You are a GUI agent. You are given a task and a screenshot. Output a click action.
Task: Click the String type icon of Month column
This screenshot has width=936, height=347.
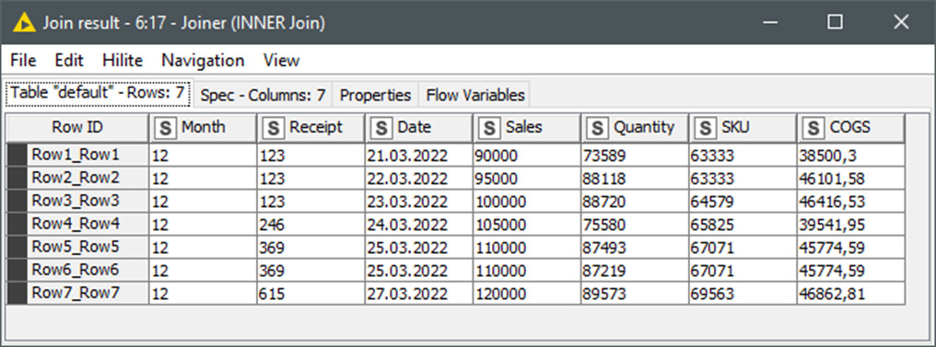(x=164, y=128)
